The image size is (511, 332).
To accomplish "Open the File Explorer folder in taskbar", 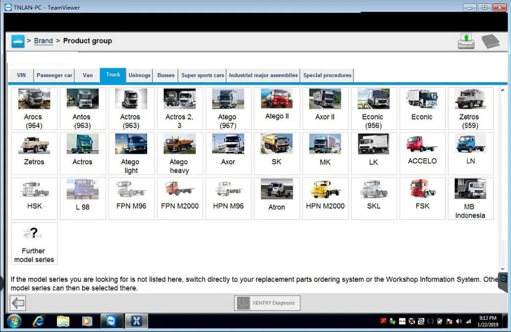I will pos(63,321).
